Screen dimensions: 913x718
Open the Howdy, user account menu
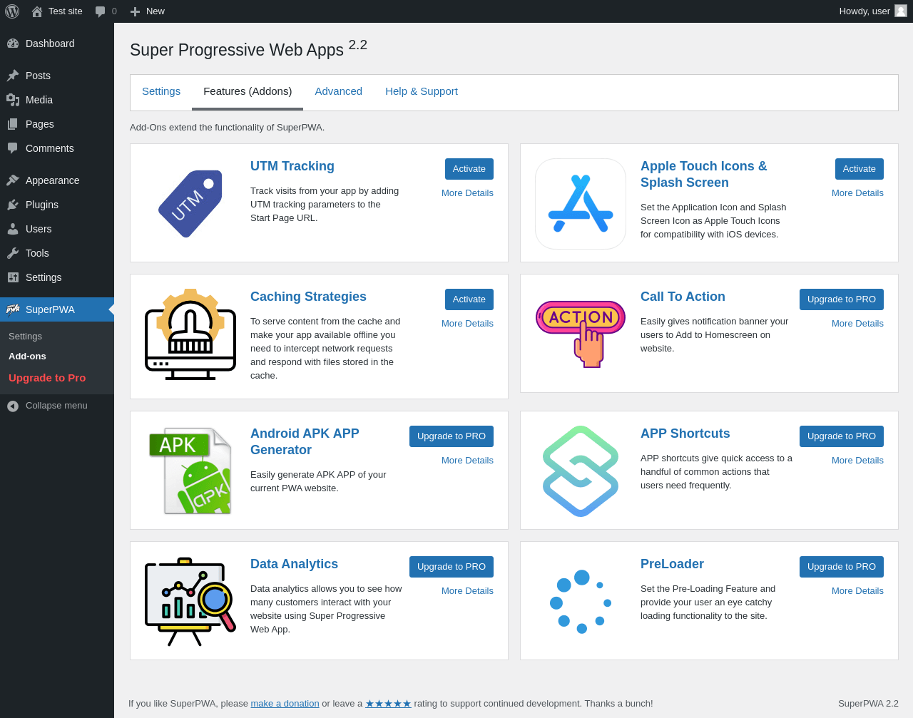click(872, 11)
